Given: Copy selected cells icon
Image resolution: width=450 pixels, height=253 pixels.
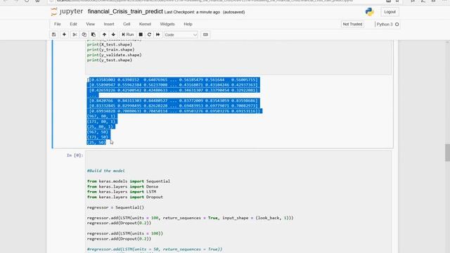Looking at the screenshot, I should pos(84,34).
